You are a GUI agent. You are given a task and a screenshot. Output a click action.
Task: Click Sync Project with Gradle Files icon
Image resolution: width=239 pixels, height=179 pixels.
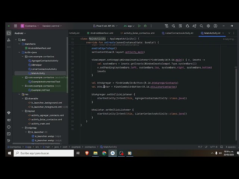pyautogui.click(x=194, y=26)
